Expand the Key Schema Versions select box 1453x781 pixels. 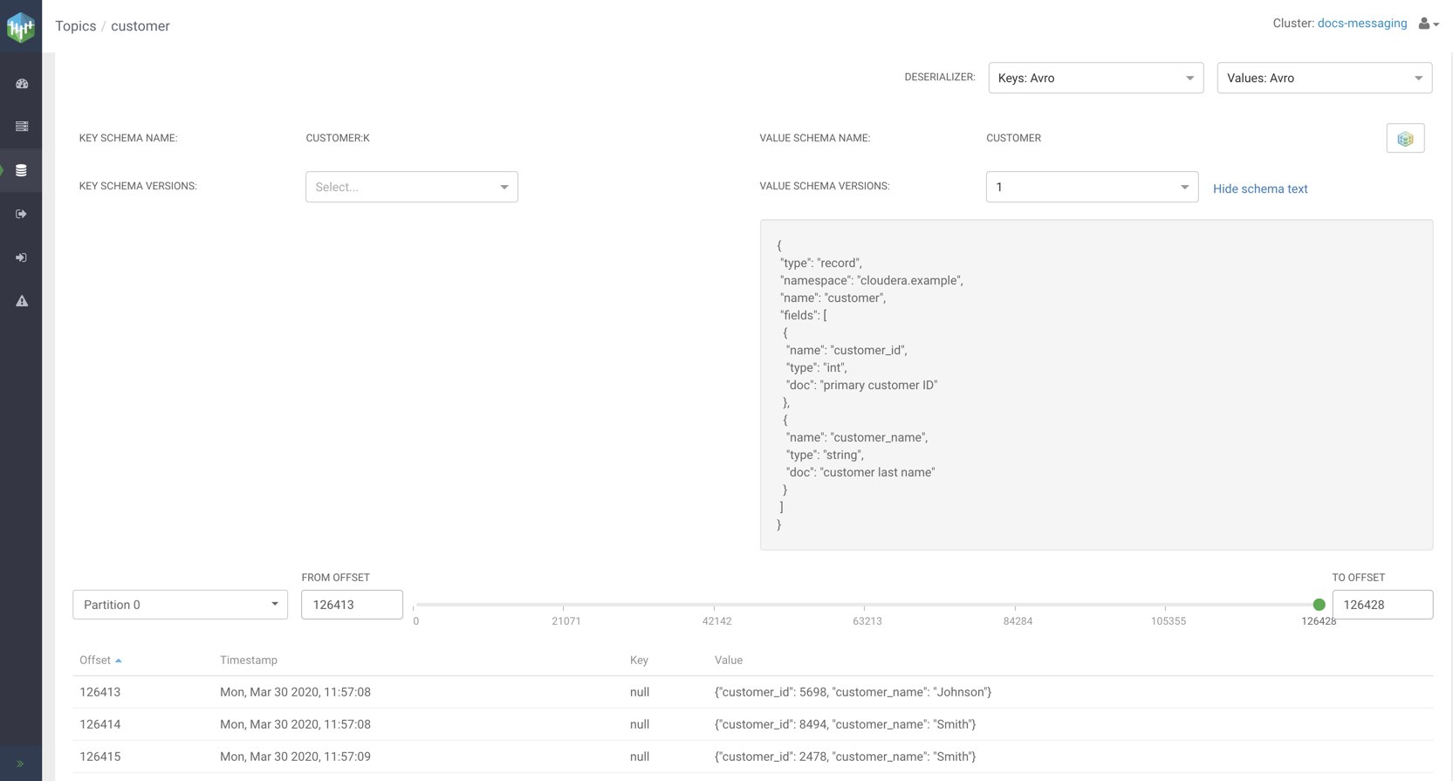click(411, 187)
